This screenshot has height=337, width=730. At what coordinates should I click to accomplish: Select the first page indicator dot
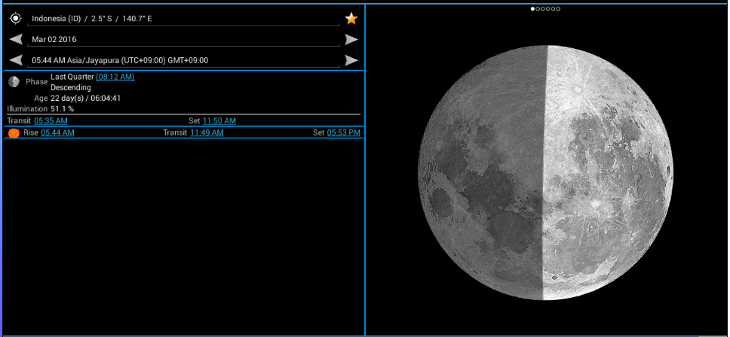pyautogui.click(x=532, y=9)
